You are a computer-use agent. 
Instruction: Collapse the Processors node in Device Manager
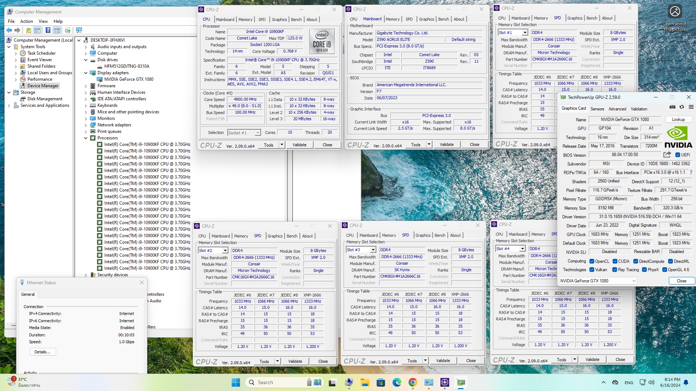point(86,138)
